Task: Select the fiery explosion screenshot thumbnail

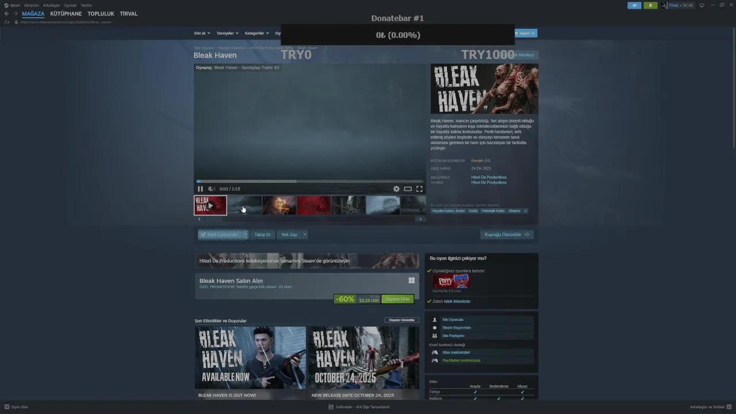Action: (x=279, y=205)
